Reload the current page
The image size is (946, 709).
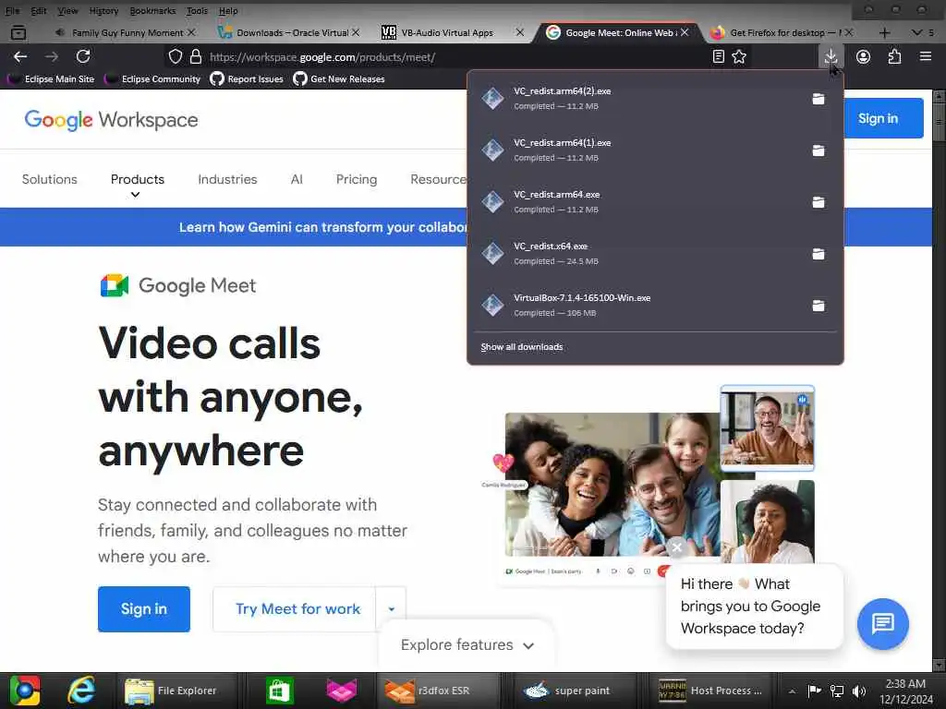coord(83,56)
